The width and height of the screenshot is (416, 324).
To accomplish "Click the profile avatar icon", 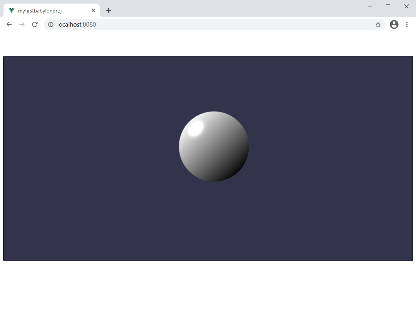I will [394, 24].
